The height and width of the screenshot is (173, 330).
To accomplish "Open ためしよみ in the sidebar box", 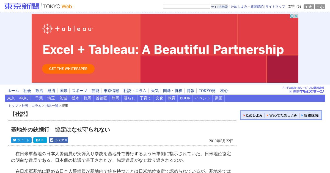I will (253, 116).
